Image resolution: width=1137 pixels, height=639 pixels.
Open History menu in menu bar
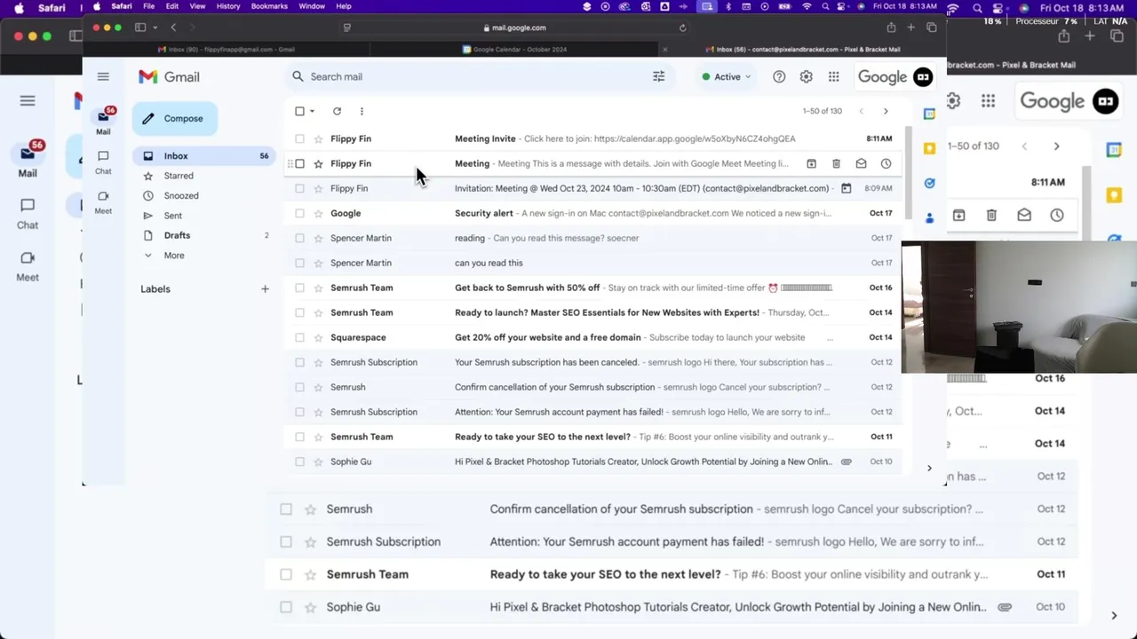click(228, 6)
